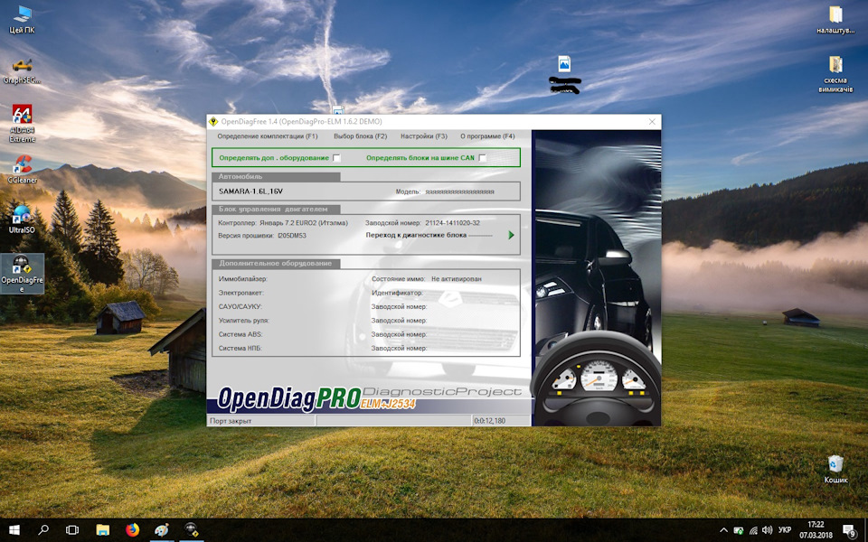Click the 'Система ABS:' row label

point(241,334)
